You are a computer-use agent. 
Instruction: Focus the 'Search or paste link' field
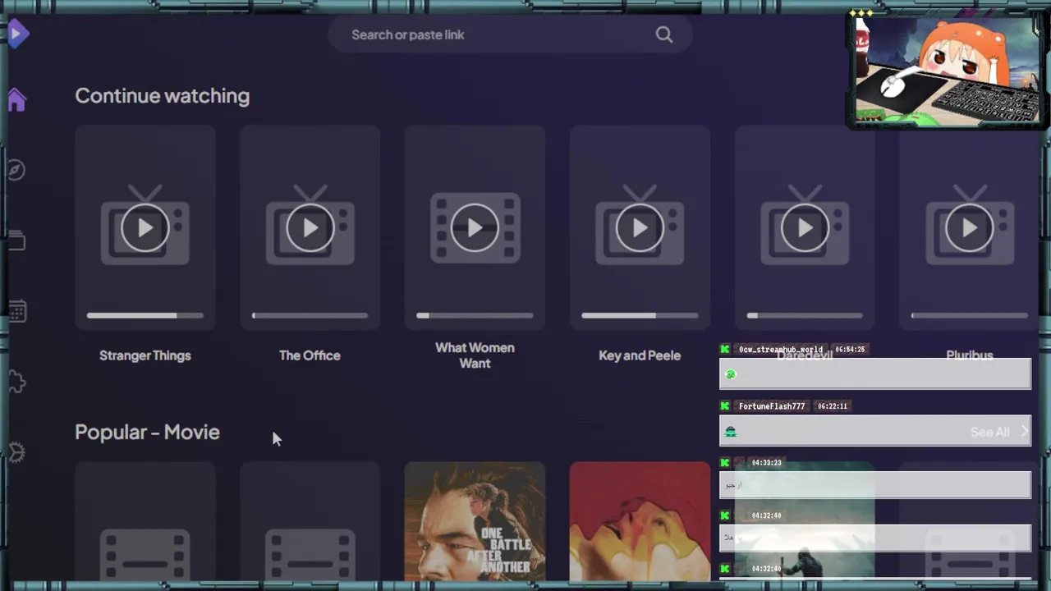tap(511, 34)
